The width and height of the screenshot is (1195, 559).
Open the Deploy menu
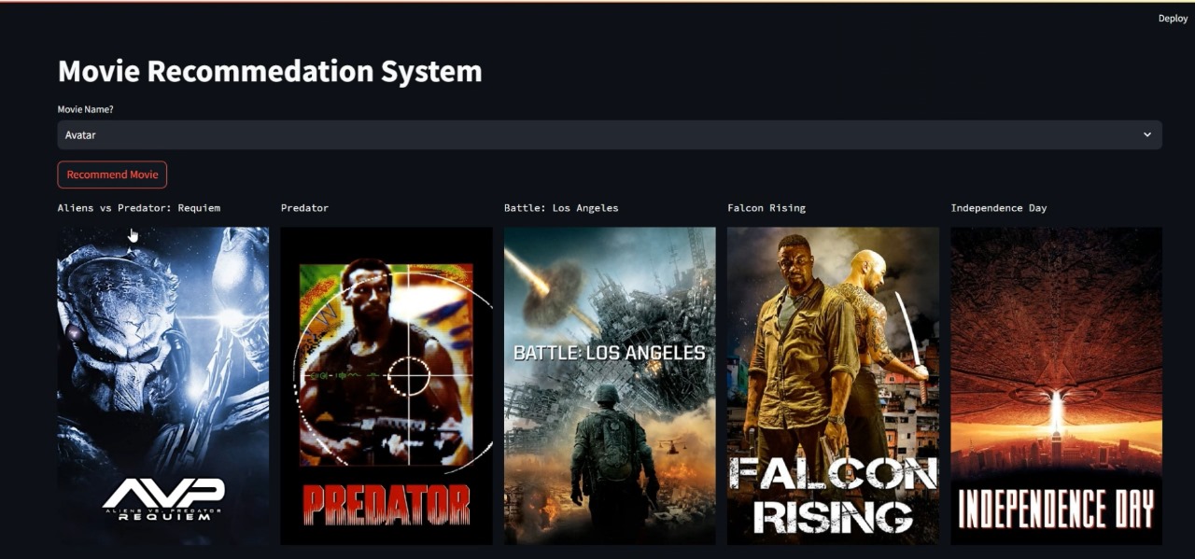click(1173, 19)
